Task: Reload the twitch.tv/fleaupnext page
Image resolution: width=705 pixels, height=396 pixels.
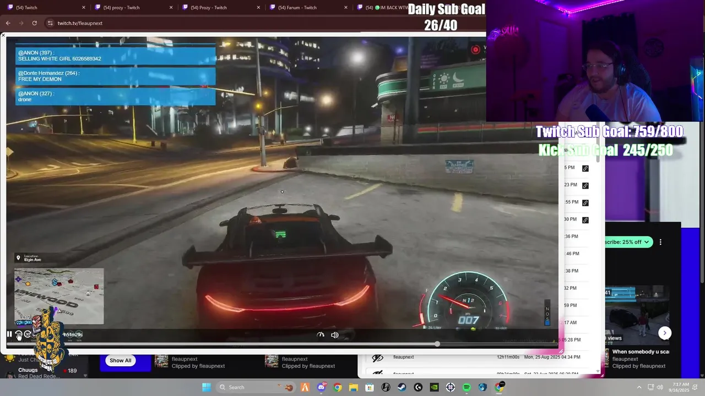Action: [34, 23]
